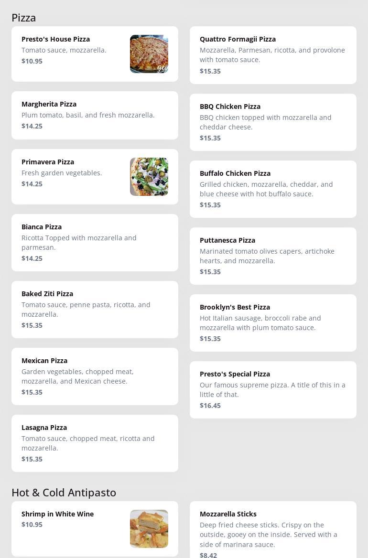The width and height of the screenshot is (368, 558).
Task: Open Quattro Formagii Pizza details
Action: pos(238,39)
